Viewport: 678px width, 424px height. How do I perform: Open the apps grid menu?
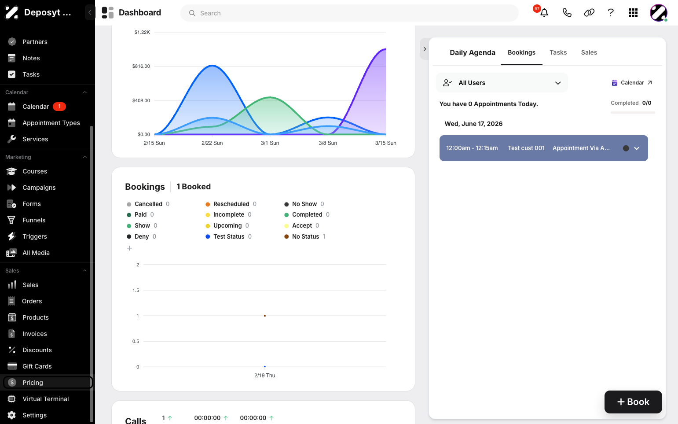(633, 13)
